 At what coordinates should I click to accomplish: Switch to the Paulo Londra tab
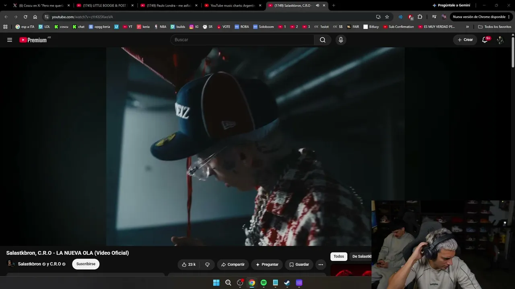(169, 6)
